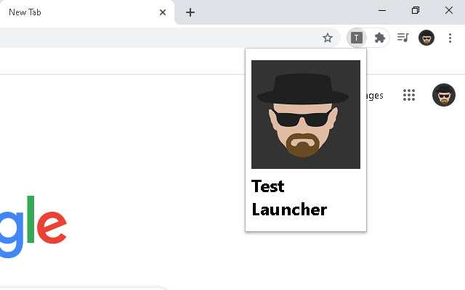The image size is (465, 290).
Task: Open the Google account avatar on the page
Action: 444,95
